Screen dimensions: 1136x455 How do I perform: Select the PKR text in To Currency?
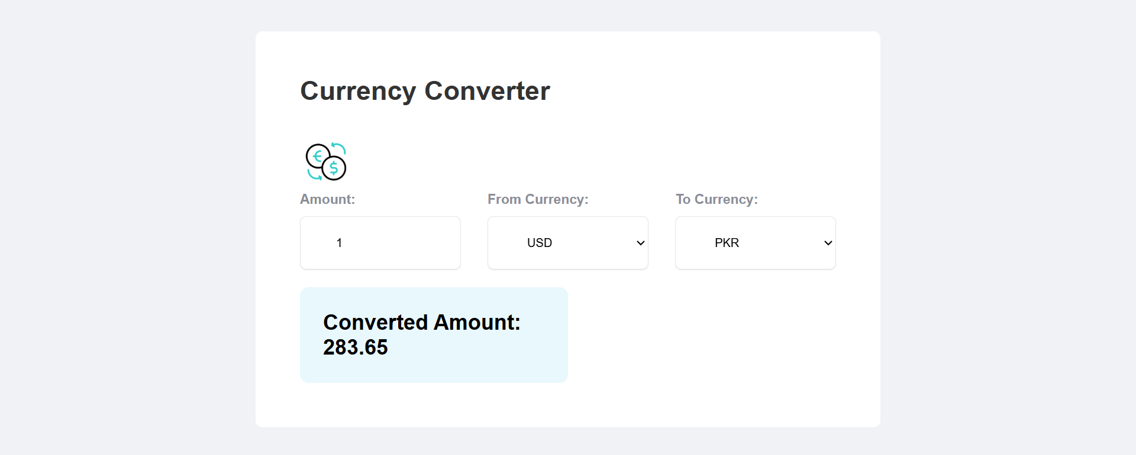coord(727,243)
